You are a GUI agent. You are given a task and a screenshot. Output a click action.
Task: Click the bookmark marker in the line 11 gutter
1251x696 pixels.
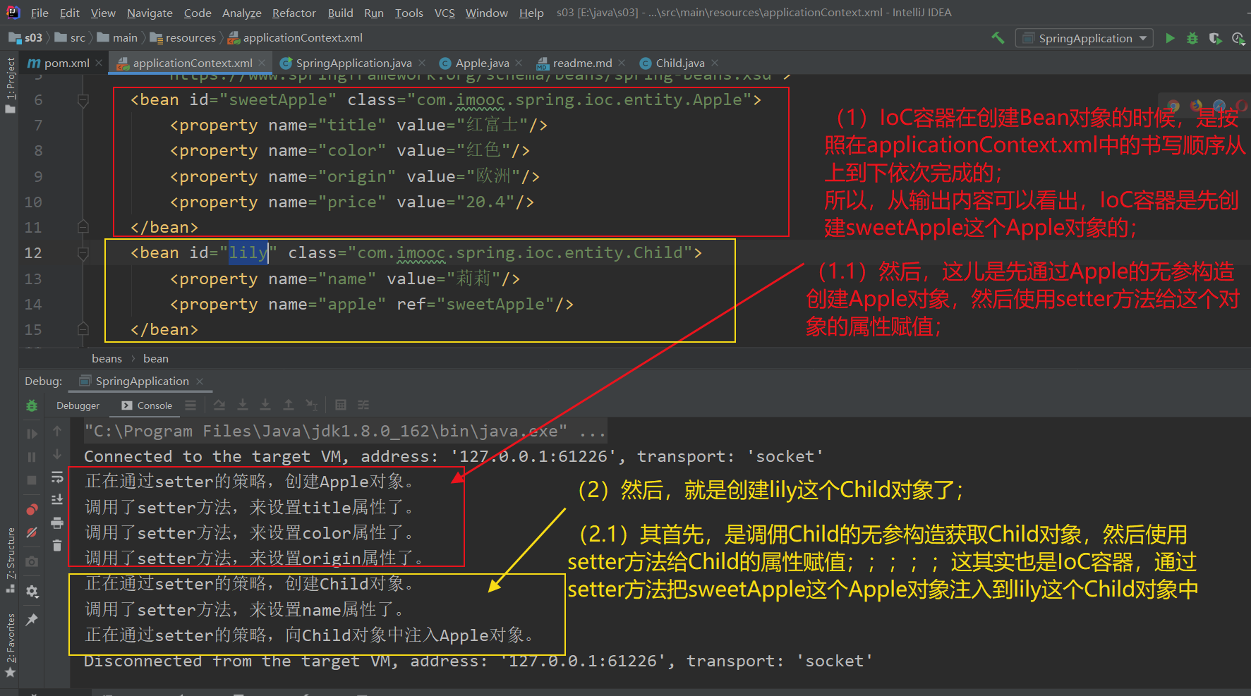[x=83, y=227]
